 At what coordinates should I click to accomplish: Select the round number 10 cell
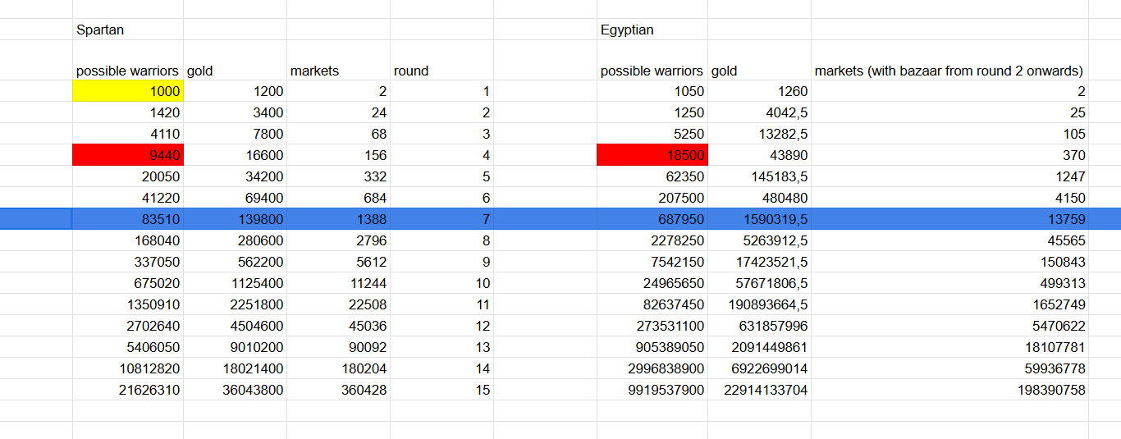(x=442, y=283)
